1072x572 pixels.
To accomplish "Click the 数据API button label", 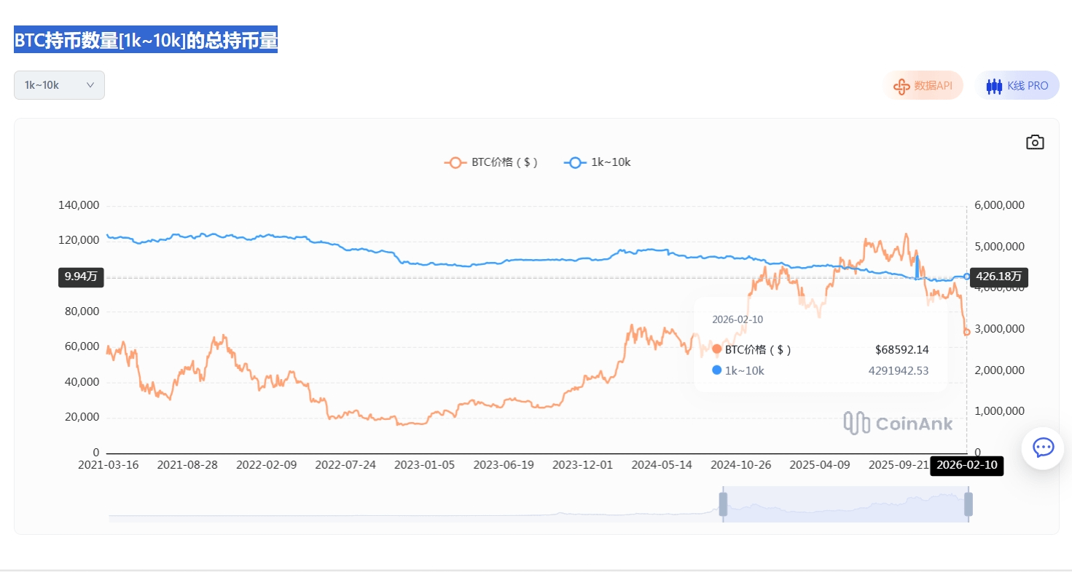I will pyautogui.click(x=934, y=86).
